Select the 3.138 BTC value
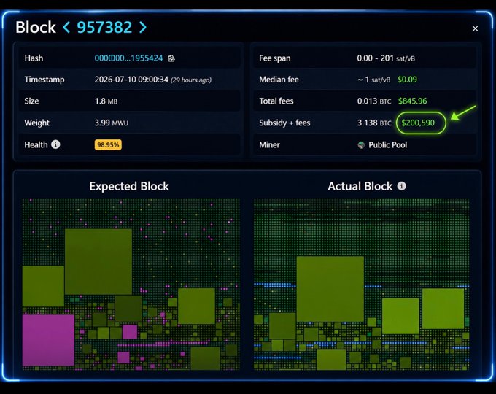Screen dimensions: 496x394 [x=374, y=123]
